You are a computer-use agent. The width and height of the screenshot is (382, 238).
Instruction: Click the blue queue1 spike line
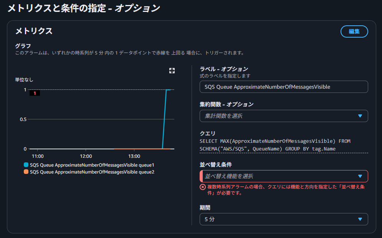click(164, 119)
